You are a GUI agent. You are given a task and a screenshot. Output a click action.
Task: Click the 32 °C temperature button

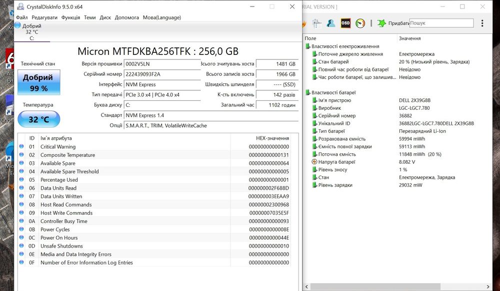coord(39,119)
